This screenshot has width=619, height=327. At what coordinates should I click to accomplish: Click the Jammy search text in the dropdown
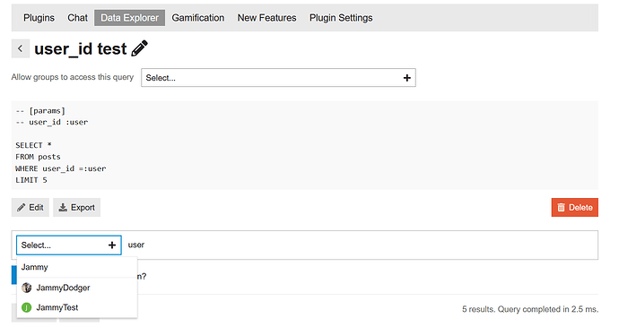pyautogui.click(x=34, y=267)
